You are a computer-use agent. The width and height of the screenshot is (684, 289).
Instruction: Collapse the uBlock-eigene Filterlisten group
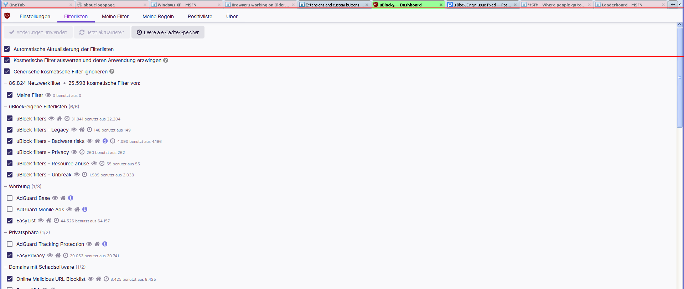point(6,107)
